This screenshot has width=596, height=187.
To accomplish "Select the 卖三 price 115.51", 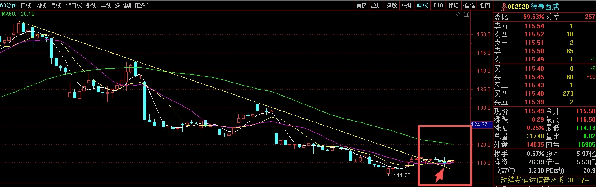I will [x=534, y=43].
